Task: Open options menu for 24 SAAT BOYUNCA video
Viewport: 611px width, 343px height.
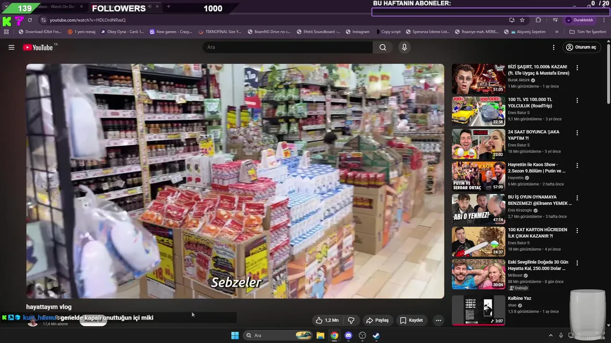Action: (577, 133)
